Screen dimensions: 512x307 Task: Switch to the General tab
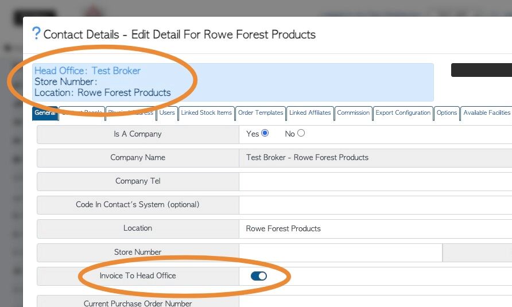(x=45, y=113)
